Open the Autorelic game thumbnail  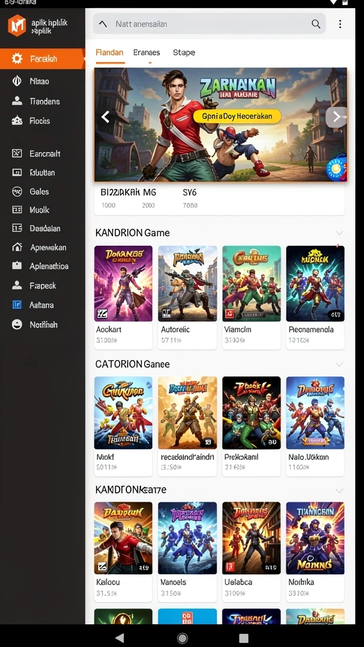click(x=187, y=284)
